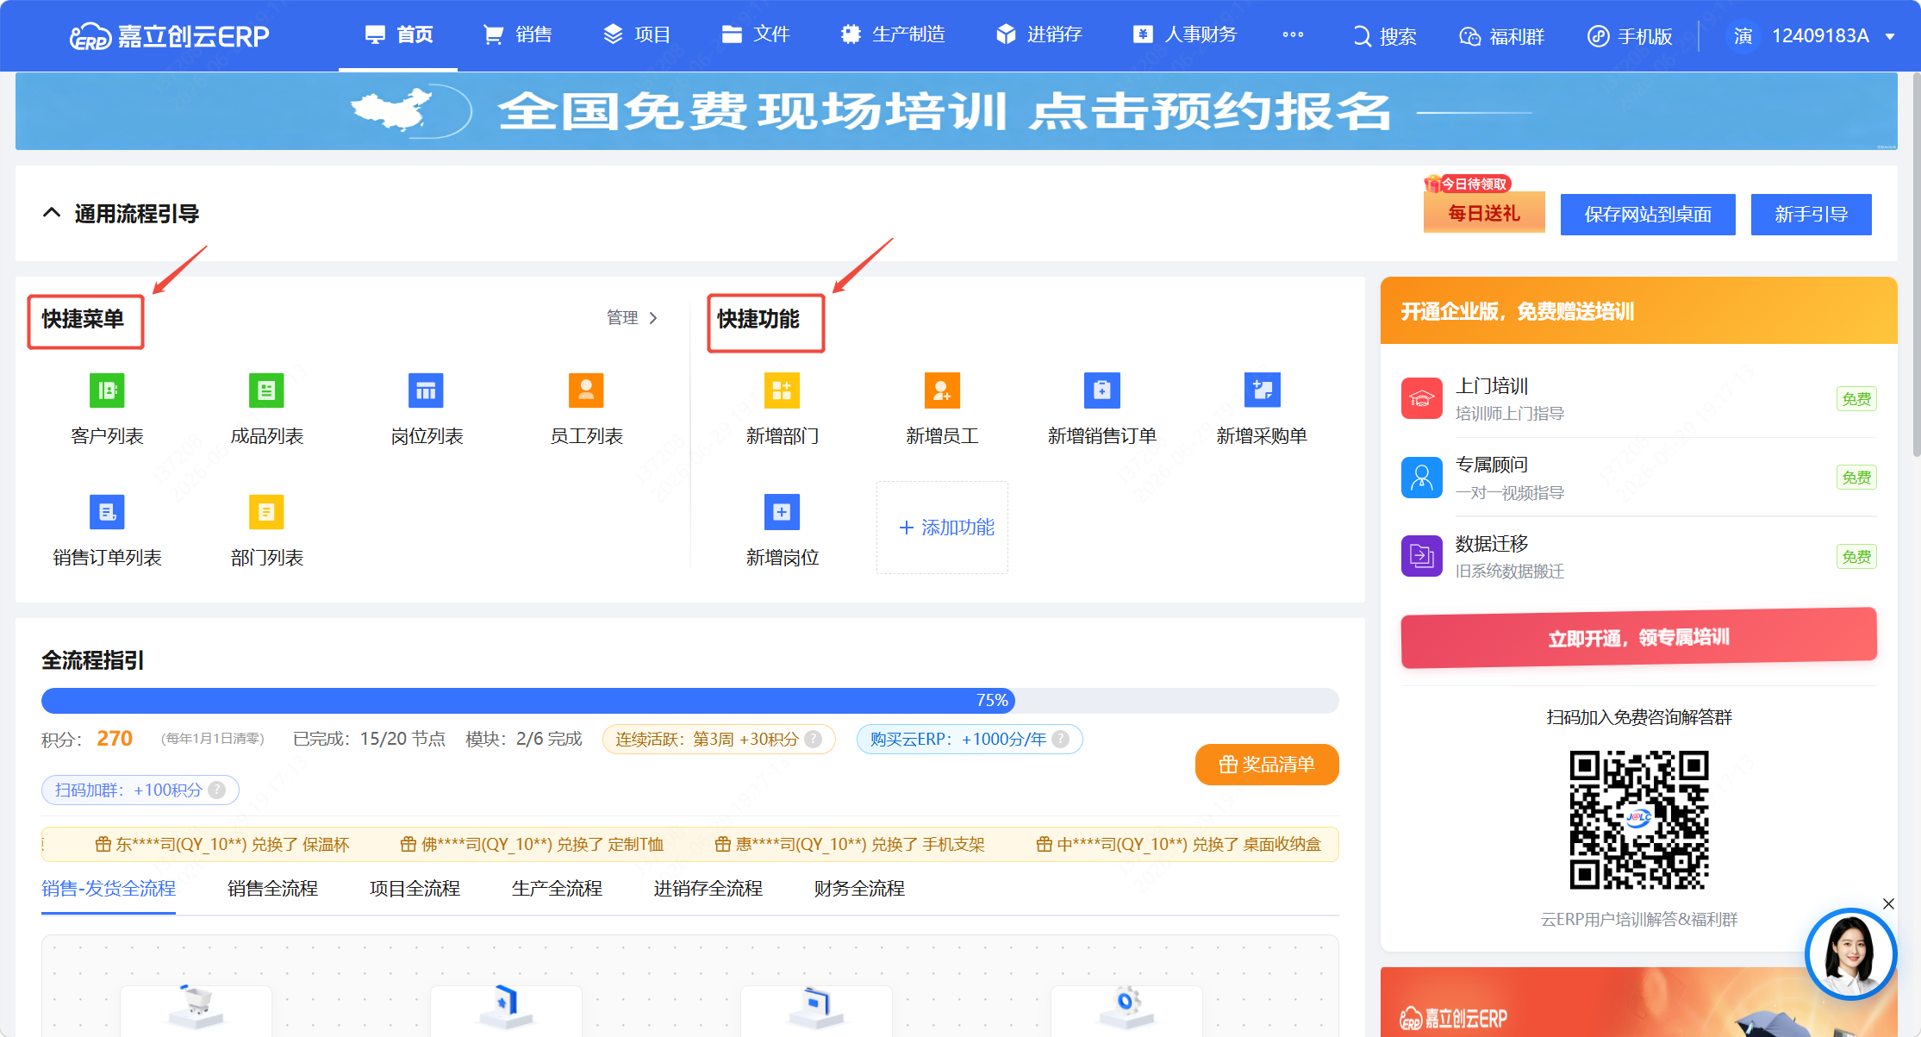Click the 嘉立创云ERP logo
Screen dimensions: 1921x1037
tap(169, 35)
